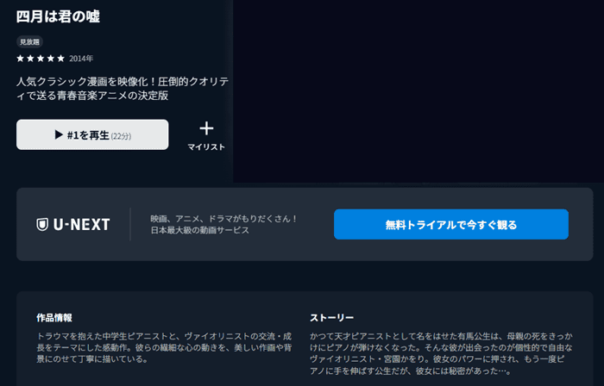The height and width of the screenshot is (386, 604).
Task: Click info paragraph starting トラウマを抱えた中学生
Action: click(164, 347)
